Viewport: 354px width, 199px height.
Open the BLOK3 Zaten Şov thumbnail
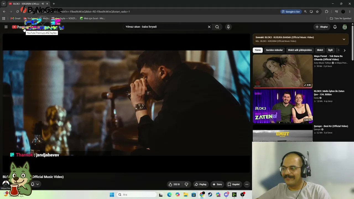(x=283, y=106)
